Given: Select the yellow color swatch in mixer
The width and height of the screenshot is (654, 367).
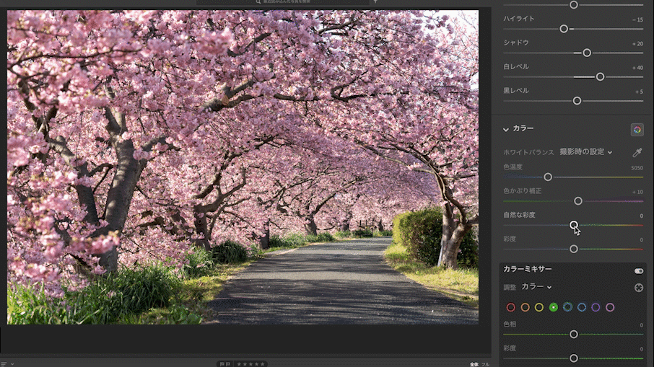Looking at the screenshot, I should [x=539, y=307].
